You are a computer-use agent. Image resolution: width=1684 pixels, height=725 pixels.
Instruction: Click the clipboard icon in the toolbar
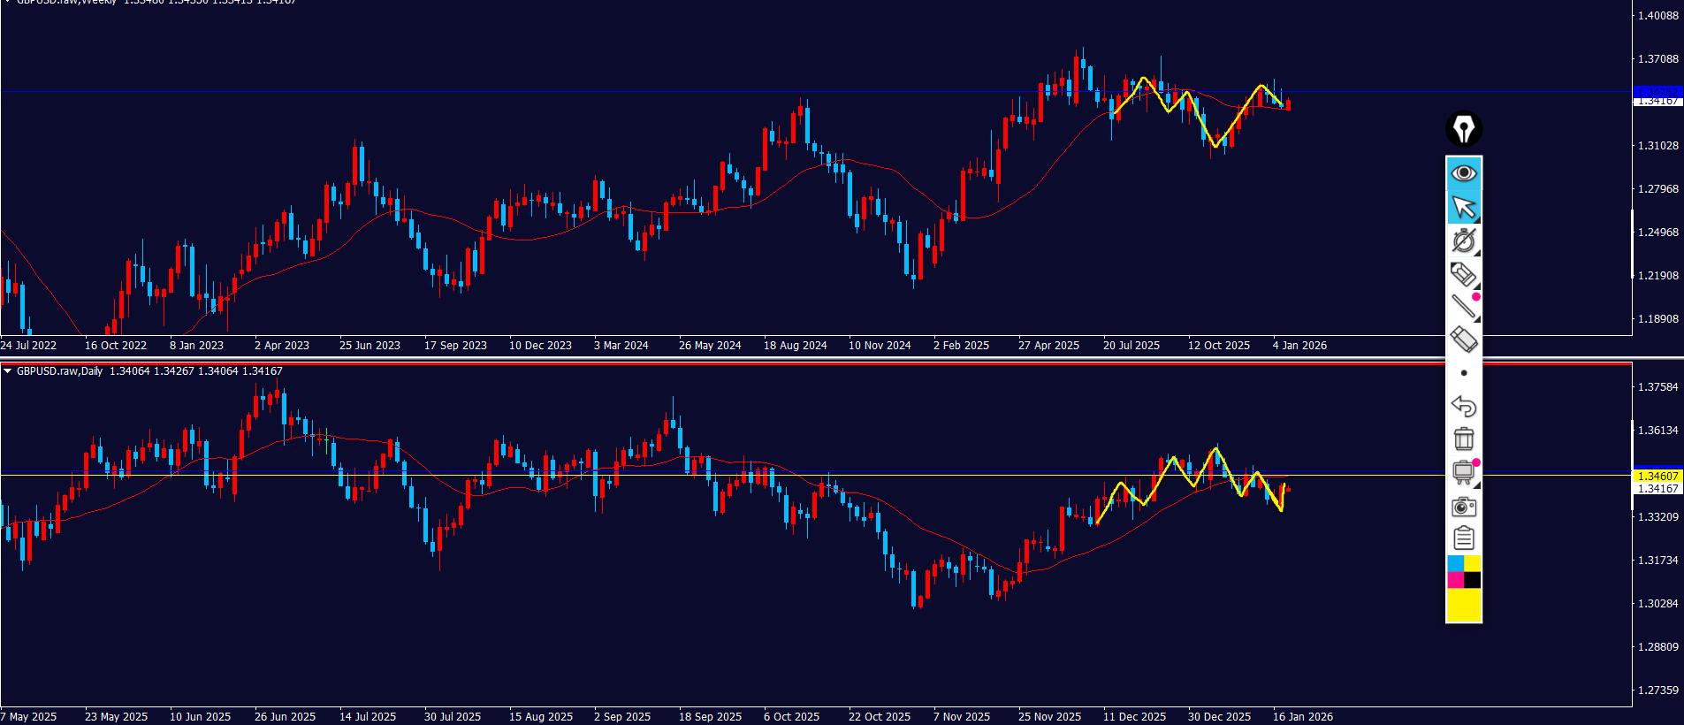point(1464,538)
